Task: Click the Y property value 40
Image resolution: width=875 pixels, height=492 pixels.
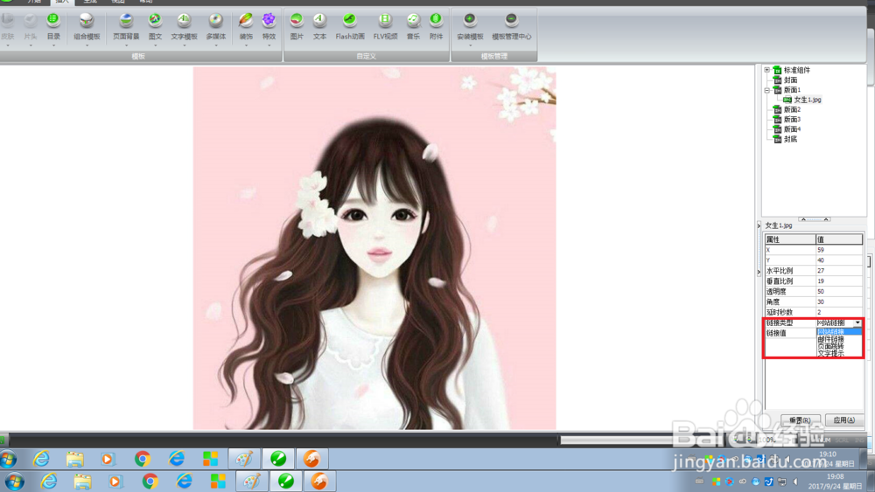Action: pos(839,260)
